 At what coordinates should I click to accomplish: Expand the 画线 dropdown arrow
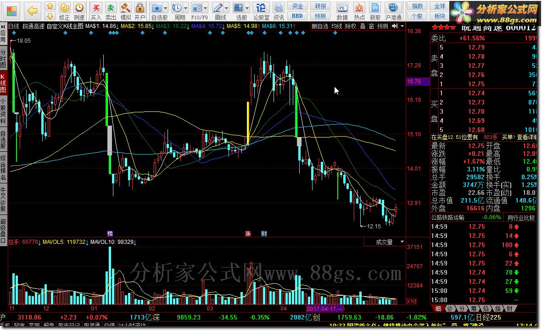click(227, 8)
